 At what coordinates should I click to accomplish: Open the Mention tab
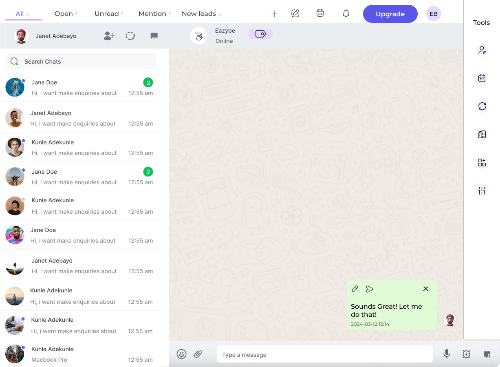pyautogui.click(x=152, y=13)
